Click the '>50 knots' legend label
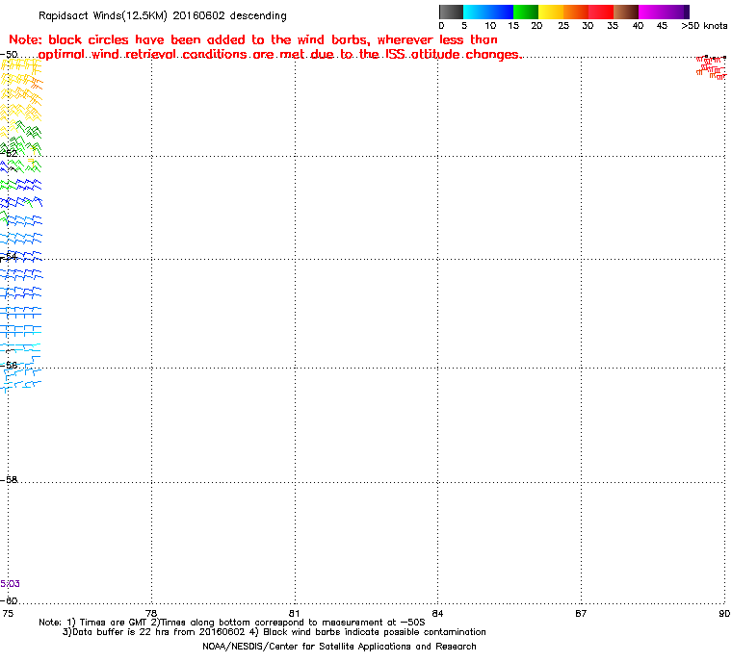Viewport: 732px width, 662px height. pos(704,26)
